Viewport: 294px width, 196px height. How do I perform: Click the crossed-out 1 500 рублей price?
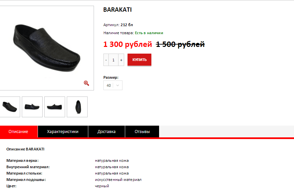point(180,44)
